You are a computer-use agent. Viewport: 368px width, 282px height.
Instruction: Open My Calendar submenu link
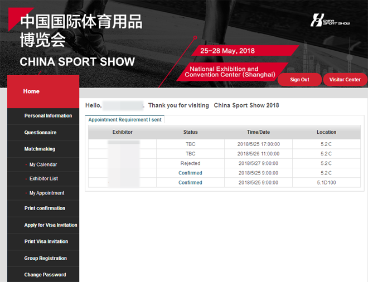pos(43,165)
